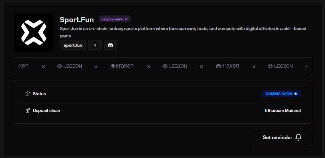Open the Discord server link icon

(x=110, y=45)
